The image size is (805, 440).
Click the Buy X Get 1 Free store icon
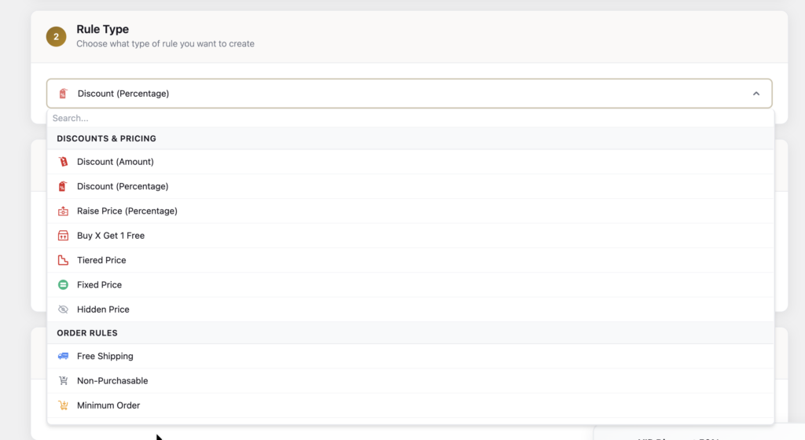pos(63,236)
